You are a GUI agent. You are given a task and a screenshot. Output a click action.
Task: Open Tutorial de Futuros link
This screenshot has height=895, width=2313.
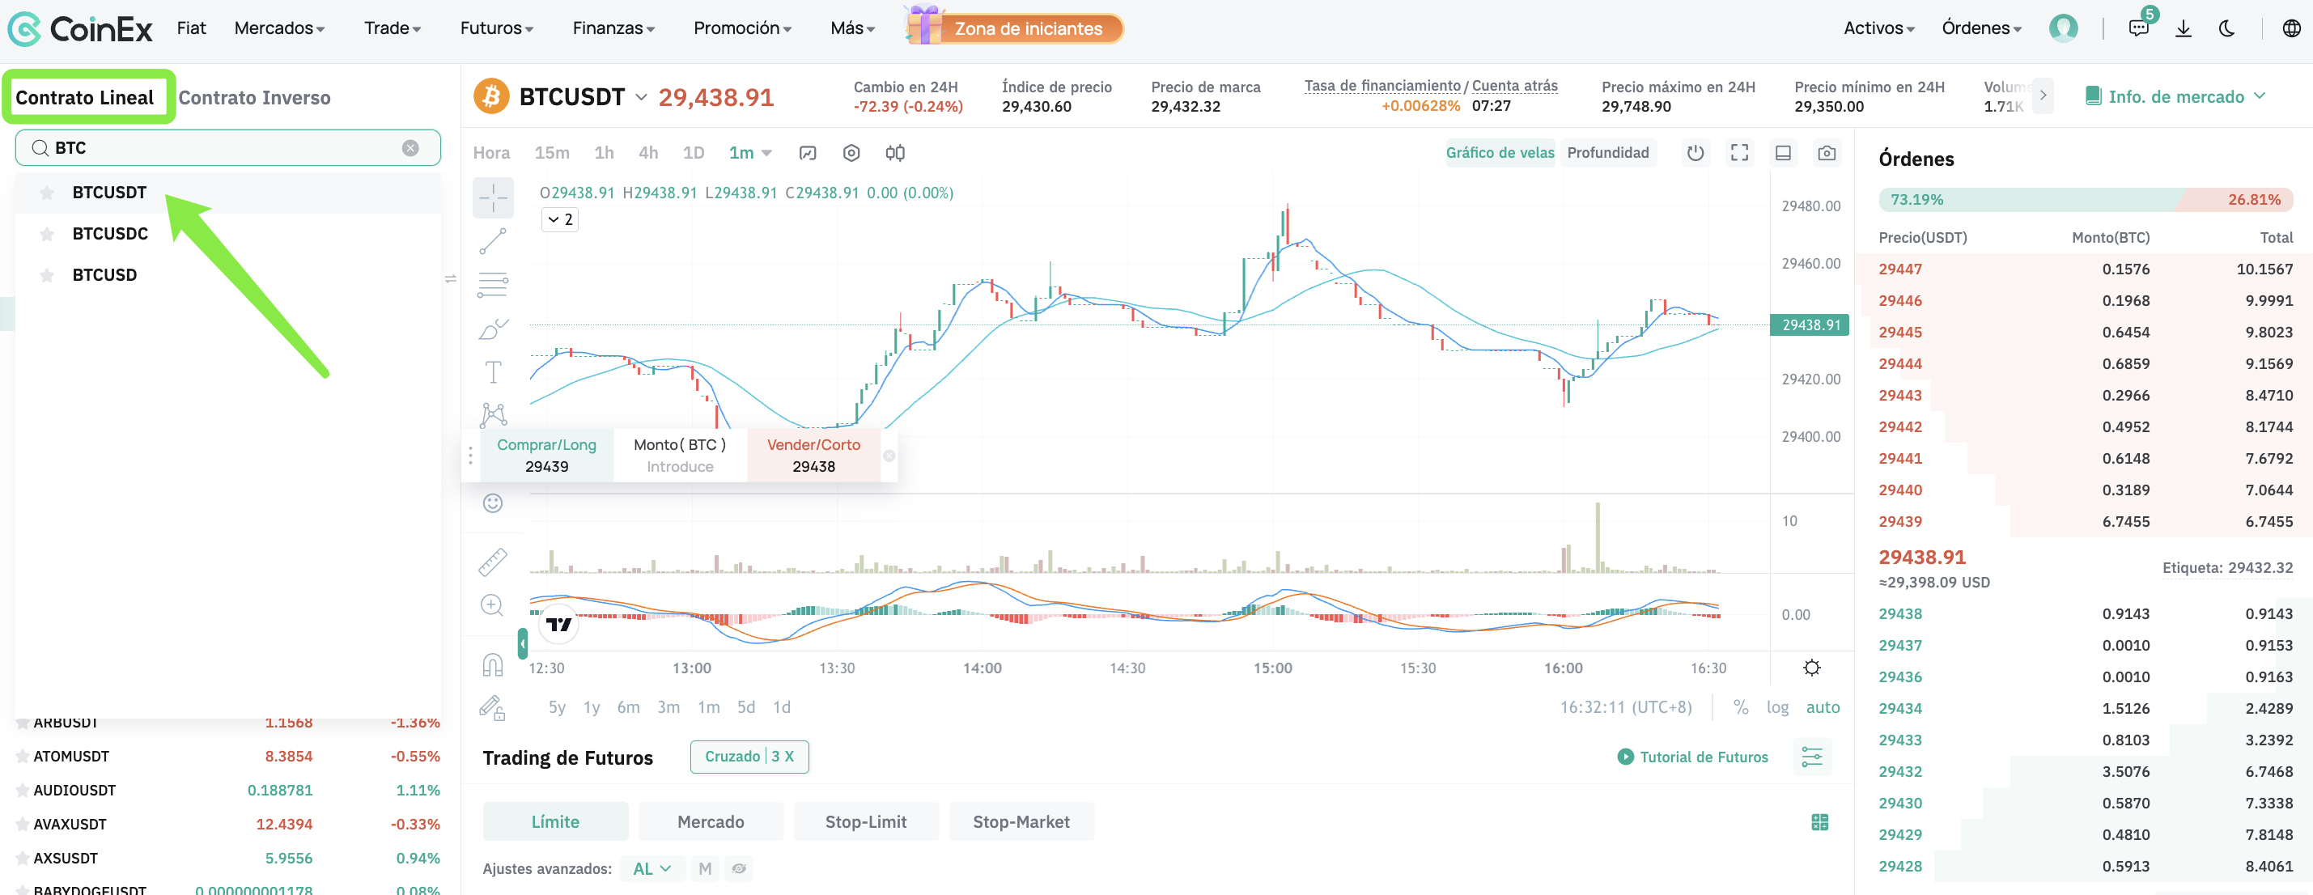(1692, 757)
